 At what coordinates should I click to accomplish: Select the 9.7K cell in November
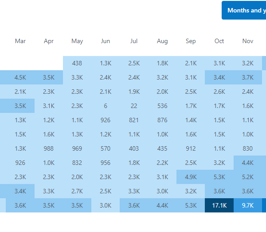click(248, 205)
